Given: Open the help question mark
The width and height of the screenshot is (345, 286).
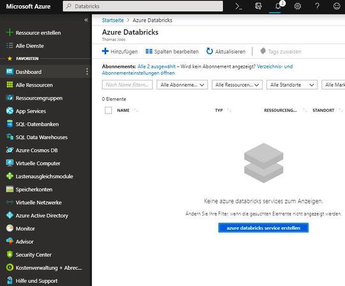Looking at the screenshot, I should click(x=317, y=6).
